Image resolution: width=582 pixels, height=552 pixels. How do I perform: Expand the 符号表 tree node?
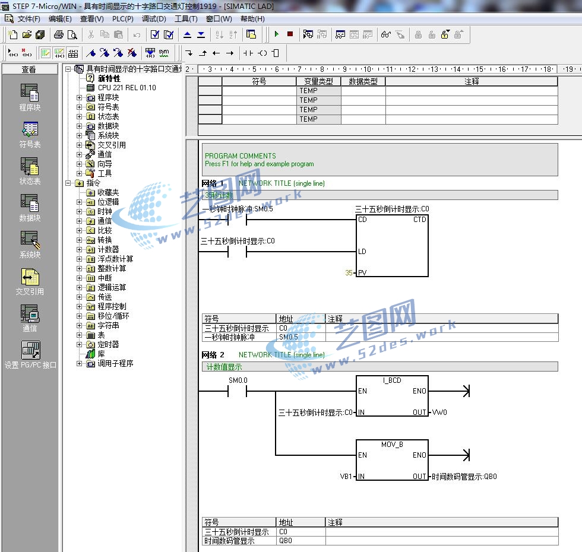click(79, 107)
